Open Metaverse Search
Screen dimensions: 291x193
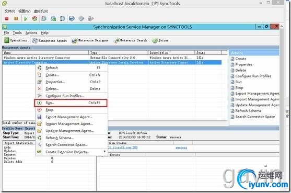(131, 40)
